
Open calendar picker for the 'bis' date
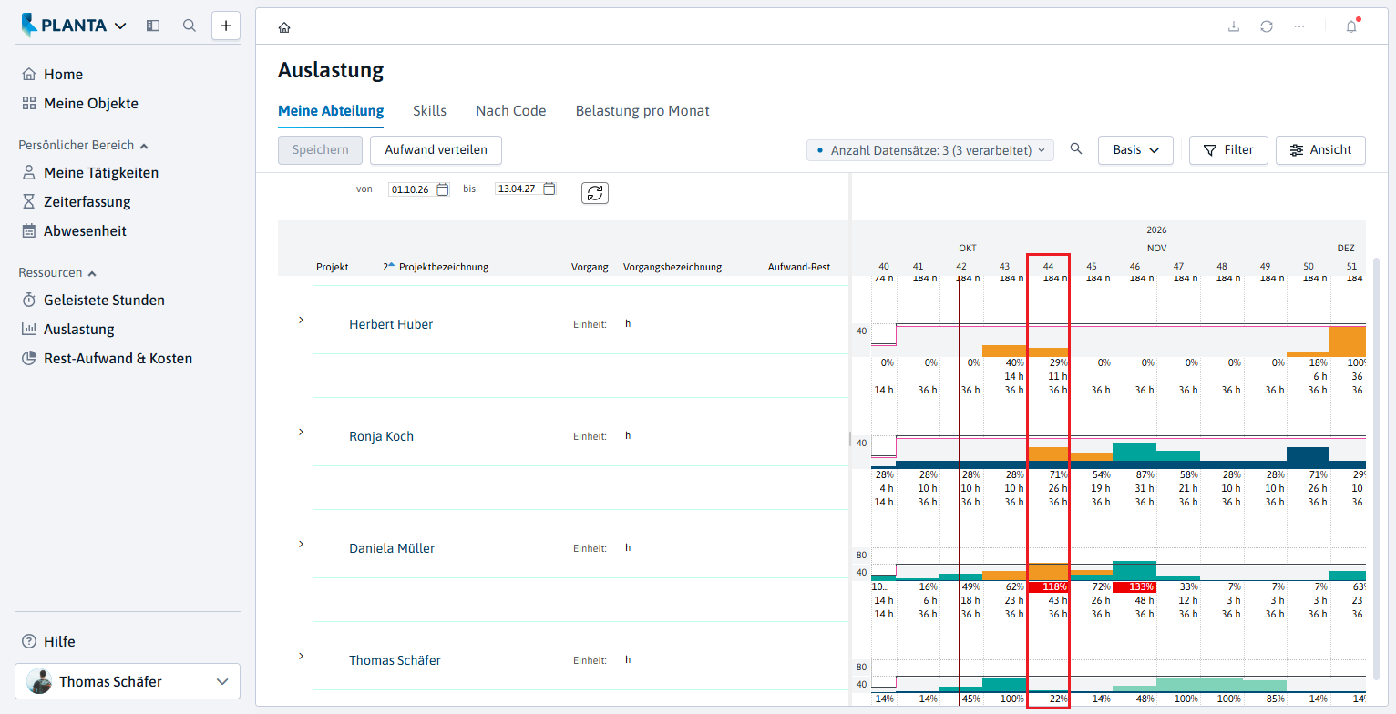tap(549, 189)
